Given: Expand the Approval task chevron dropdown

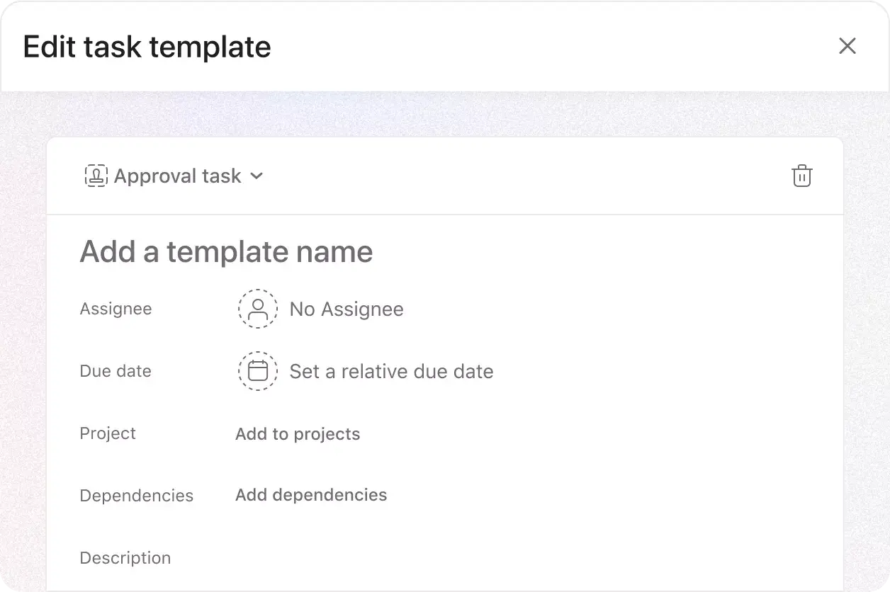Looking at the screenshot, I should (257, 176).
